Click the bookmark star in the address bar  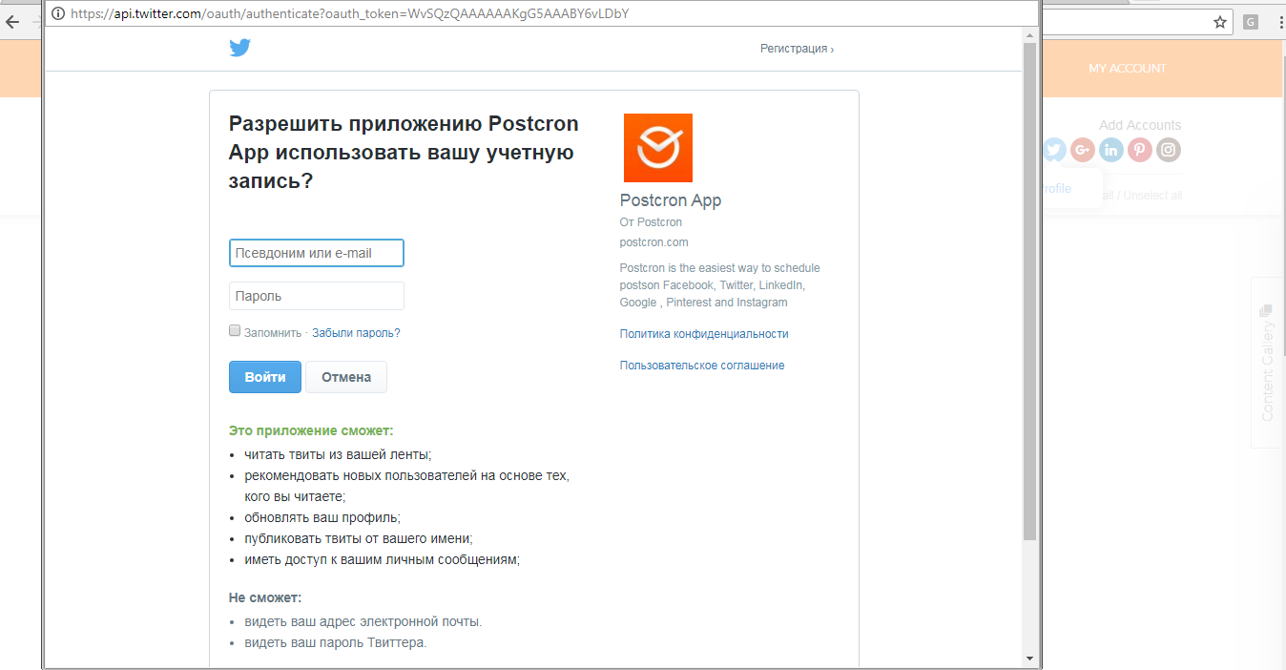[1220, 20]
